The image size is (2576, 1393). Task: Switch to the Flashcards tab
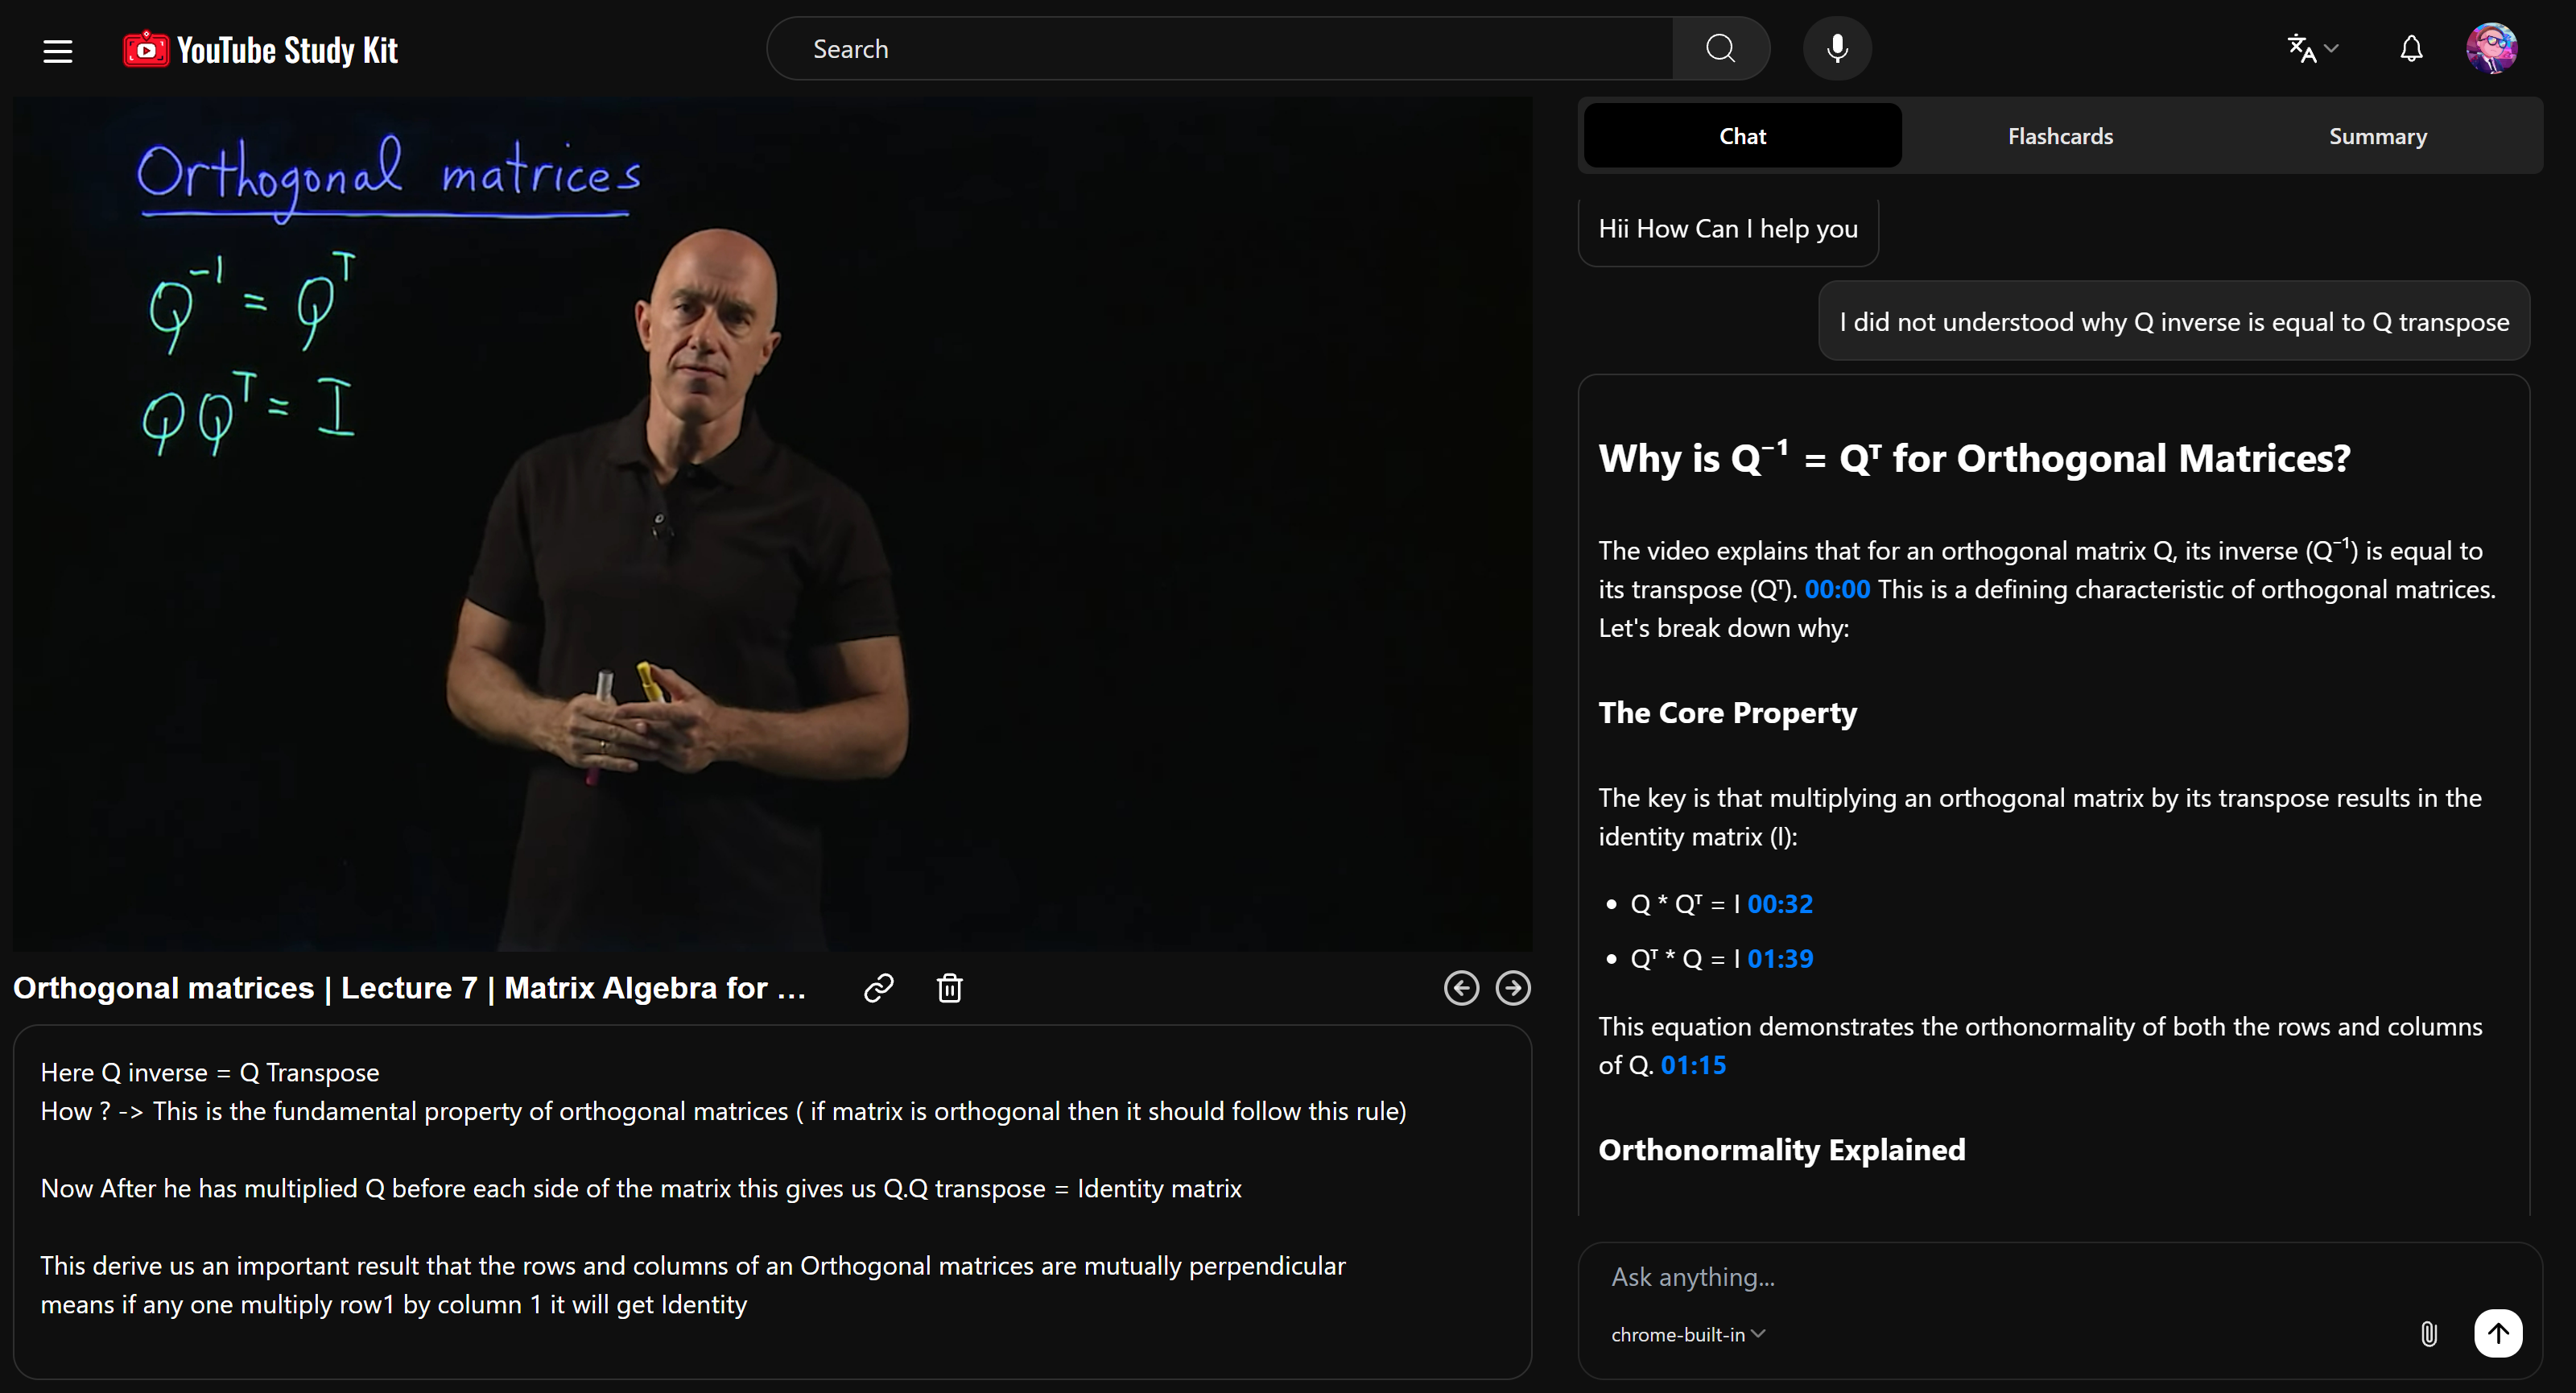[2060, 136]
